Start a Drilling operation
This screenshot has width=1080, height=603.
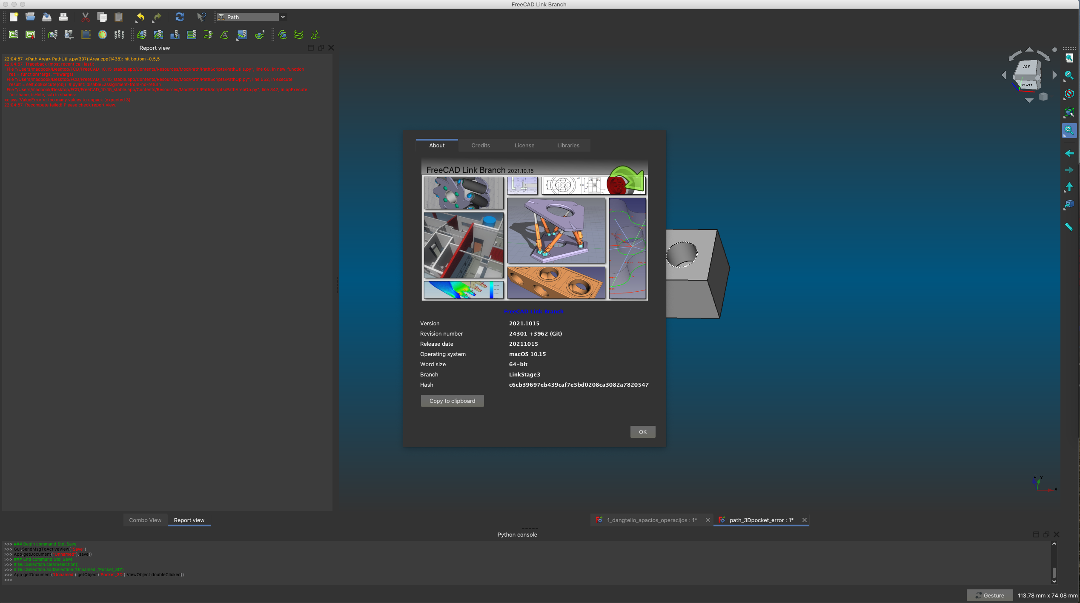point(175,35)
